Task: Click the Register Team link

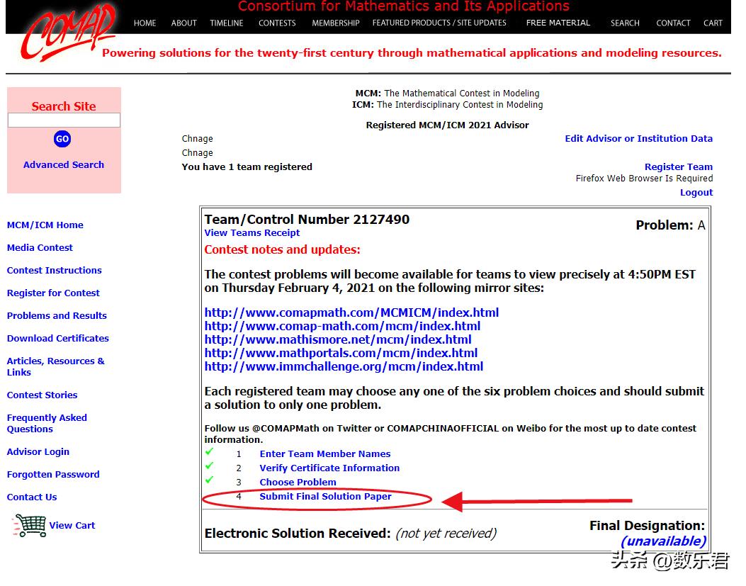Action: (678, 167)
